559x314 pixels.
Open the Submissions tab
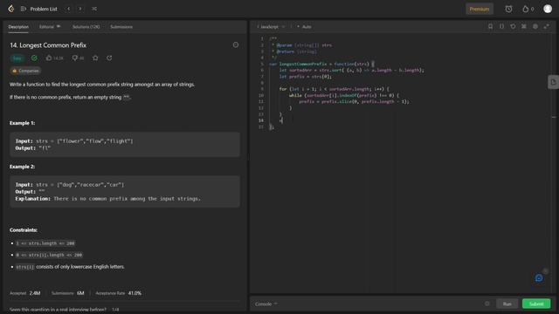(x=121, y=27)
